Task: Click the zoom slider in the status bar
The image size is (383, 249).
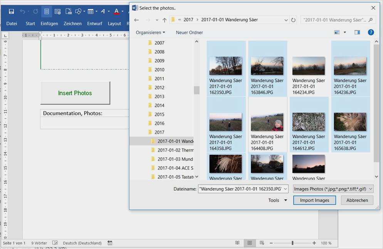Action: coord(292,243)
